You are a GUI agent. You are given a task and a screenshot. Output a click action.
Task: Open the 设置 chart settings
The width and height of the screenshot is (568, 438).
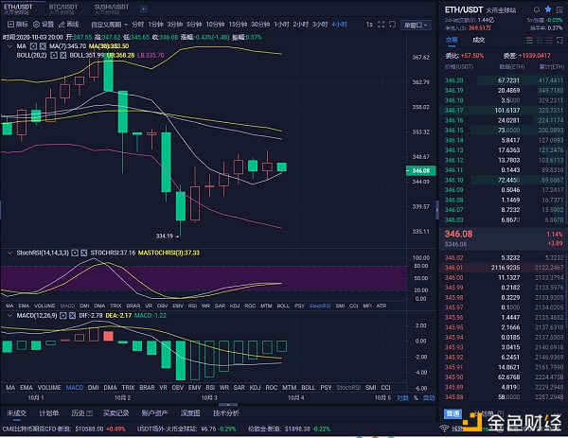coord(44,25)
